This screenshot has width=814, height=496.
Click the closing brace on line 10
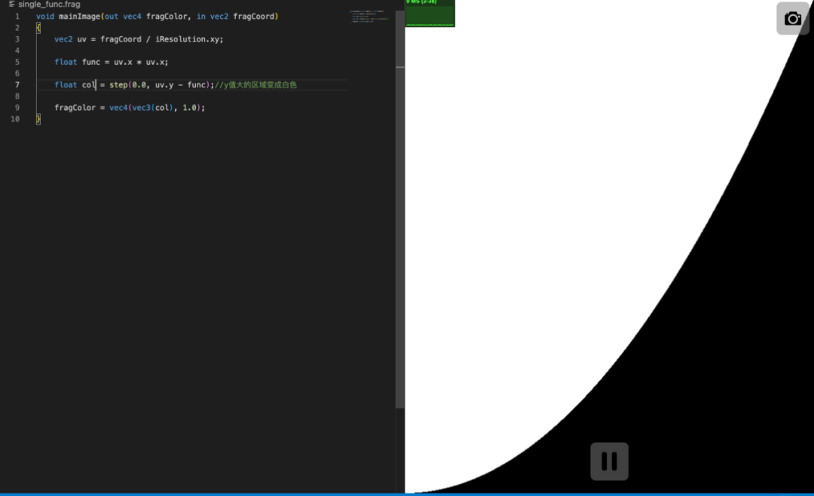pos(38,119)
